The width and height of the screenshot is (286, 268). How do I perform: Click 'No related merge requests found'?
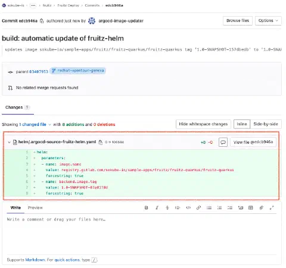[x=47, y=88]
